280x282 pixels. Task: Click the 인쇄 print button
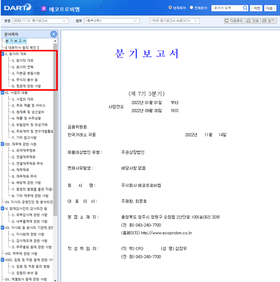254,21
